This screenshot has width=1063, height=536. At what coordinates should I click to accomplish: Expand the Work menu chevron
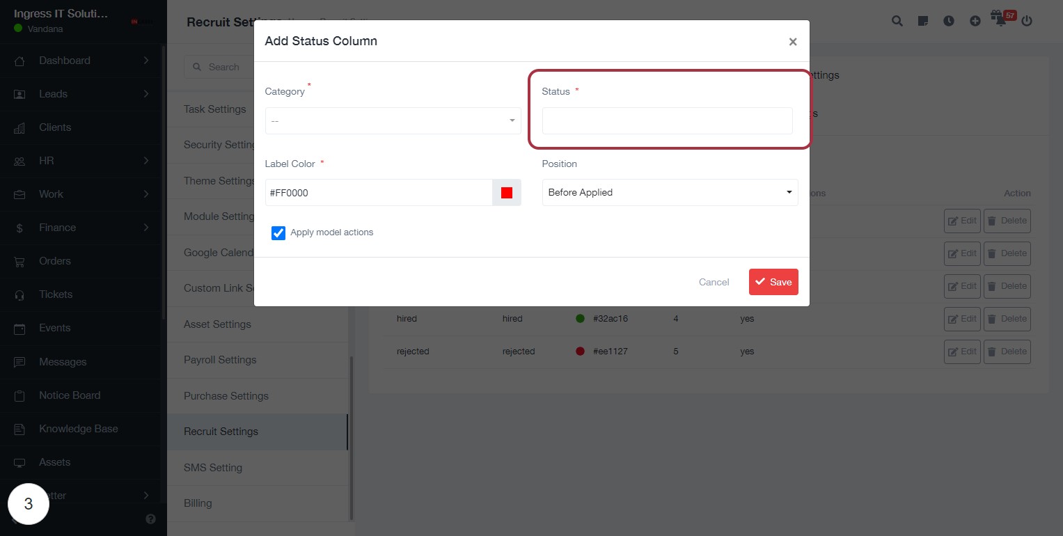click(146, 194)
